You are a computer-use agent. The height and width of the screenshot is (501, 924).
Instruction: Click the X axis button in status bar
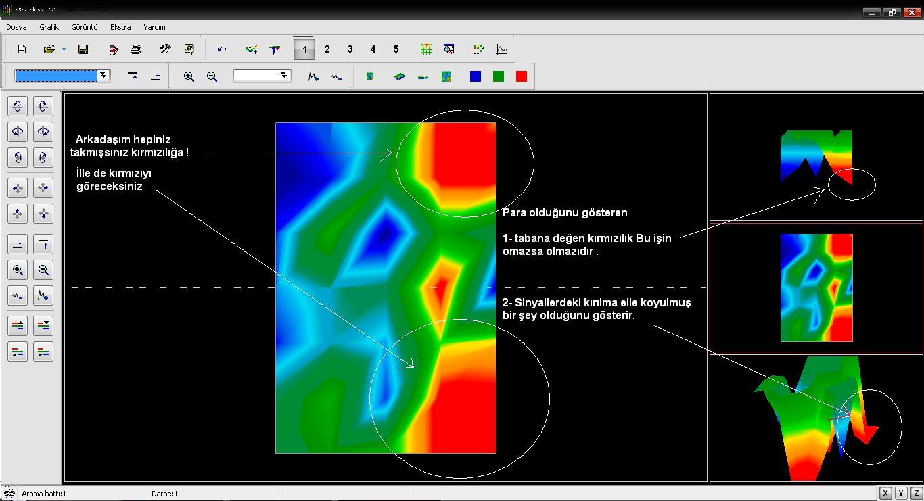tap(885, 493)
